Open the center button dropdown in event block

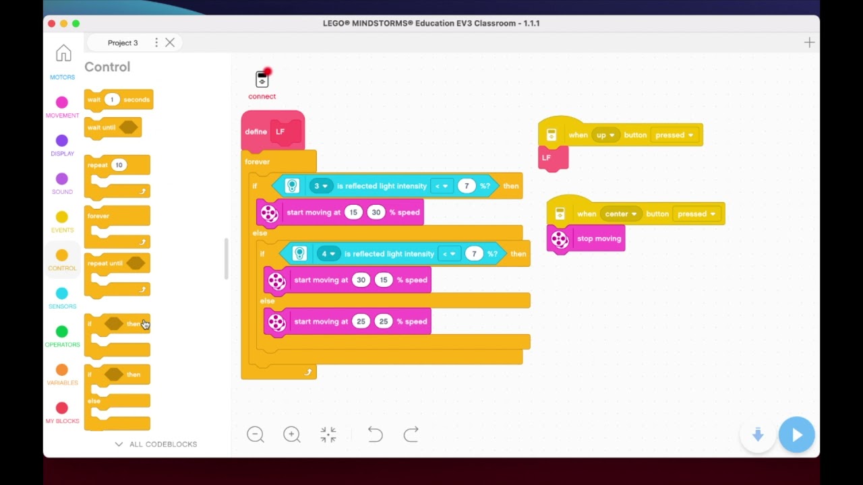tap(621, 214)
